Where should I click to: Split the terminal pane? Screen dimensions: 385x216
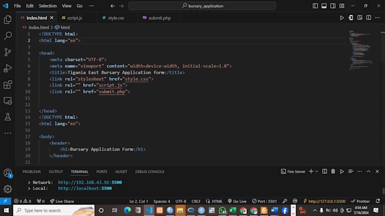coord(324,171)
